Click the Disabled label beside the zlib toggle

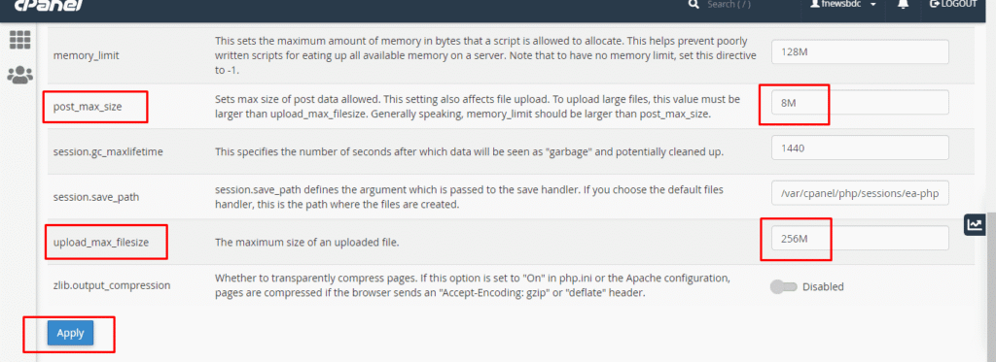[823, 286]
